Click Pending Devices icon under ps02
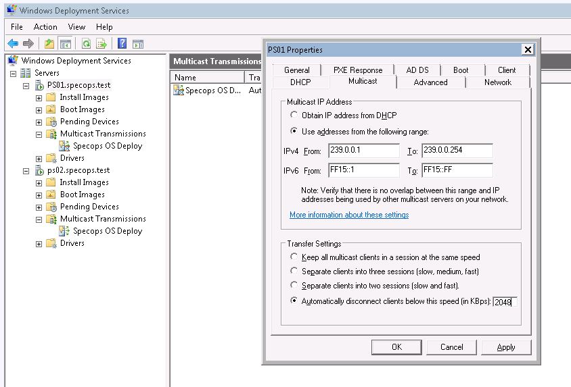 tap(51, 207)
